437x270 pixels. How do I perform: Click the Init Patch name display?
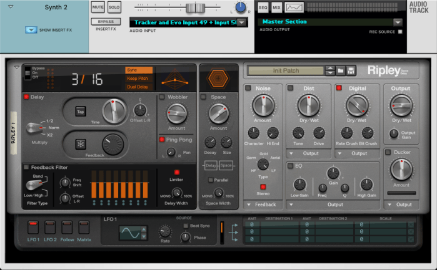(x=285, y=70)
